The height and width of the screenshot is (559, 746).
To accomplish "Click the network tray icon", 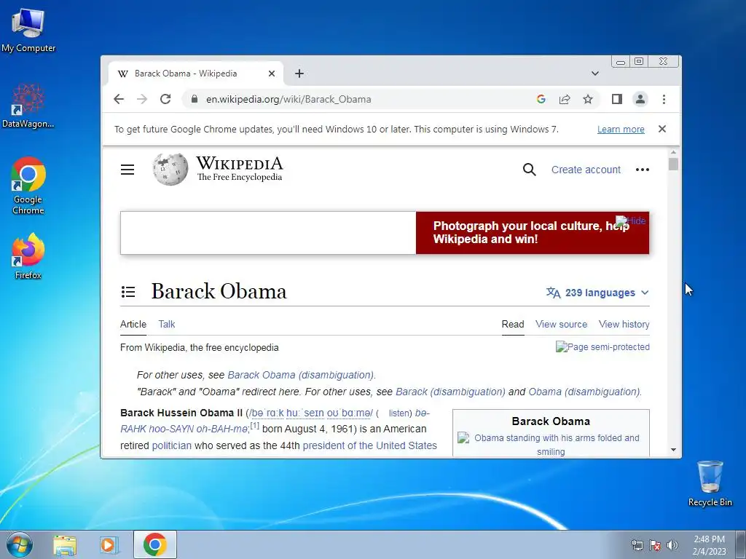I will (x=637, y=545).
